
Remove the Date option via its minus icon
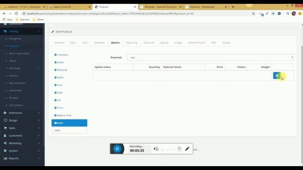coord(55,93)
